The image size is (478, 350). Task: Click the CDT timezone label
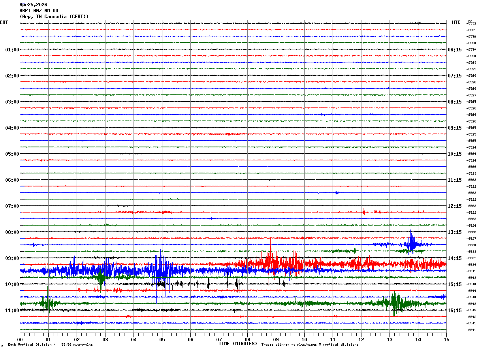tap(4, 23)
